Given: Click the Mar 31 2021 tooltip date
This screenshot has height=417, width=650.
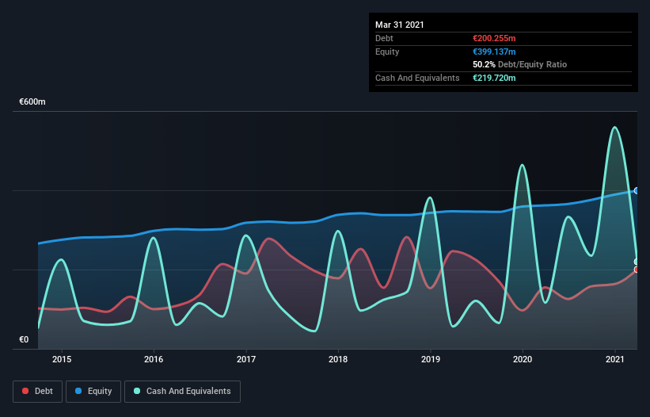Looking at the screenshot, I should coord(400,25).
